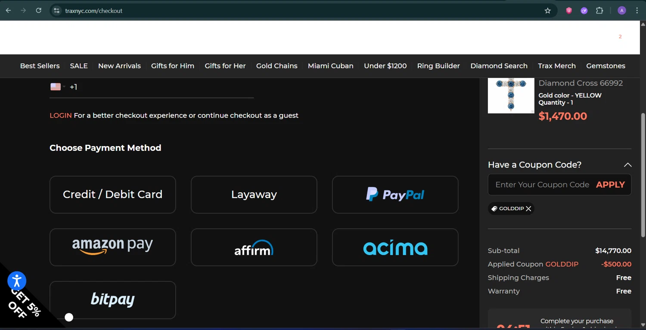Open Under $1200 category

385,66
